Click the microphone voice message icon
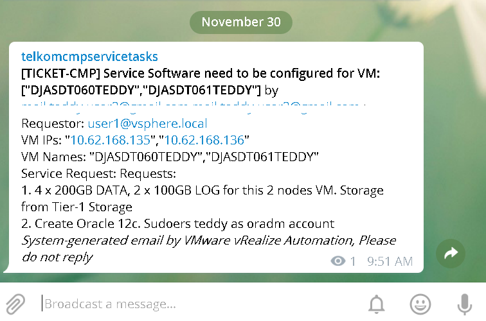The image size is (486, 321). 464,304
